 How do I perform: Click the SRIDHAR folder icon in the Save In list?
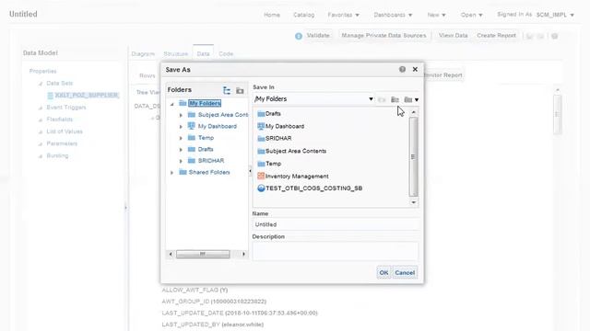coord(261,139)
